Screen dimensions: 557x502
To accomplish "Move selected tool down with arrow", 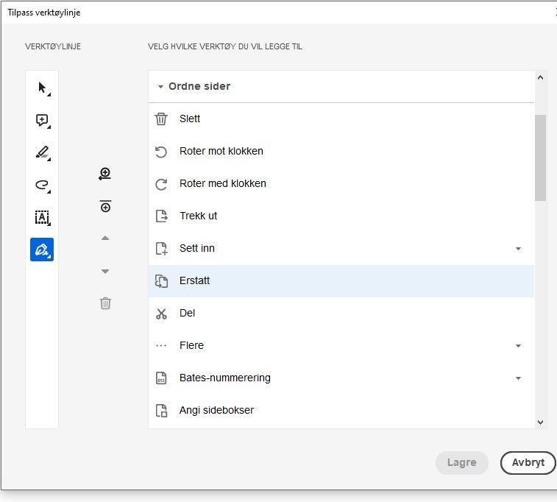I will pyautogui.click(x=105, y=272).
